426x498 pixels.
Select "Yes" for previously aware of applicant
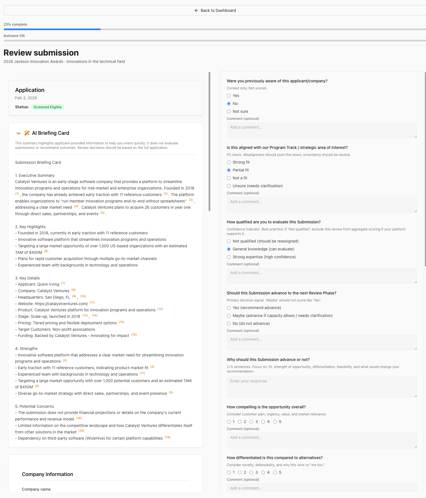(x=229, y=96)
